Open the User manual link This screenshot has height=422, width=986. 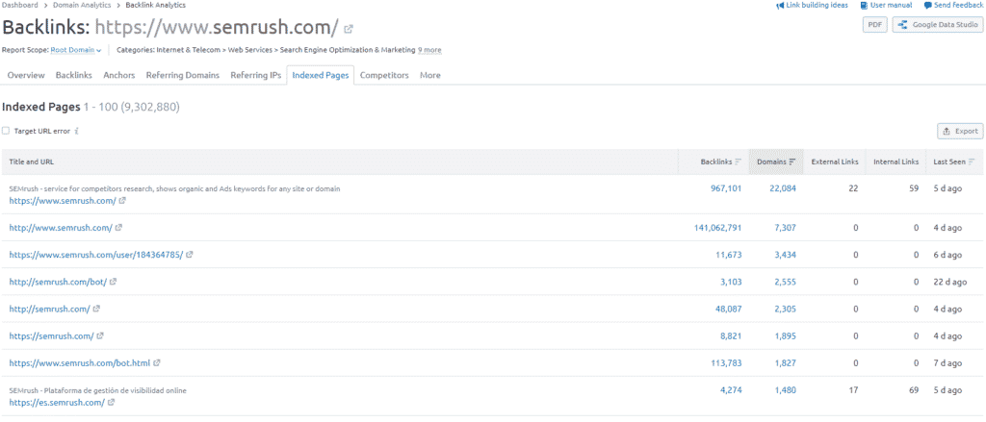tap(891, 5)
